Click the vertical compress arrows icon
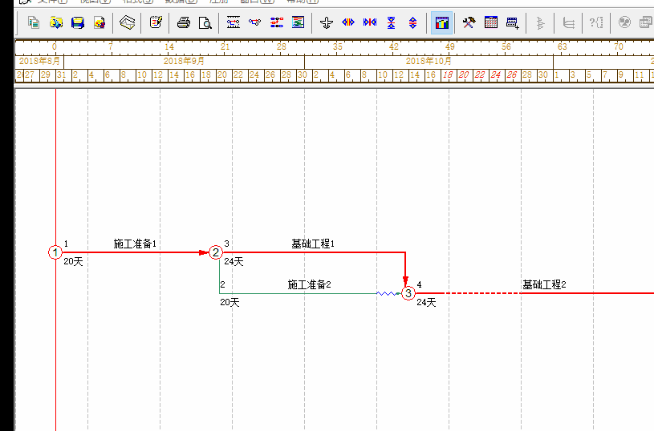The image size is (654, 431). pyautogui.click(x=392, y=22)
